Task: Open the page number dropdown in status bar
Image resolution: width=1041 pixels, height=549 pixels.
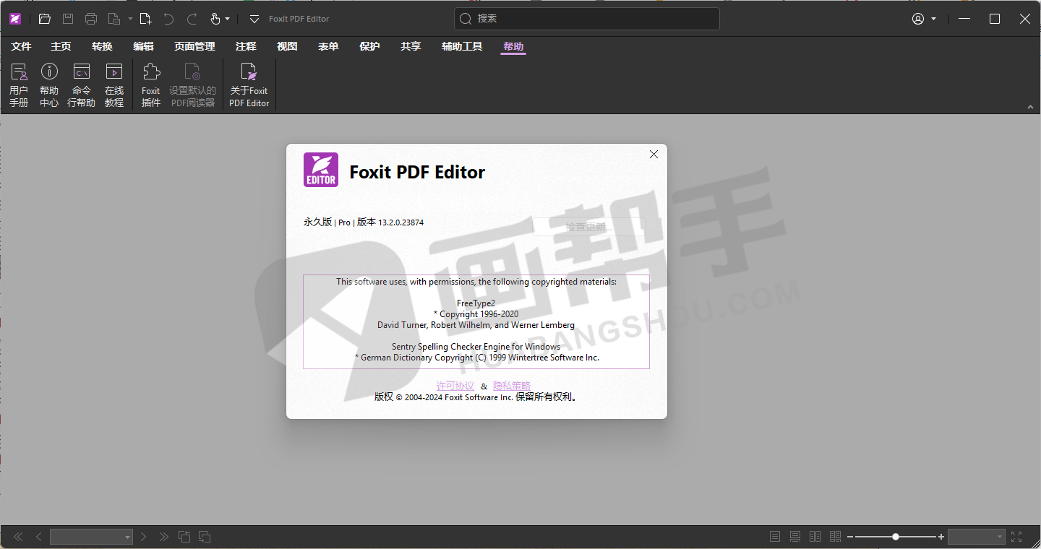Action: coord(128,537)
